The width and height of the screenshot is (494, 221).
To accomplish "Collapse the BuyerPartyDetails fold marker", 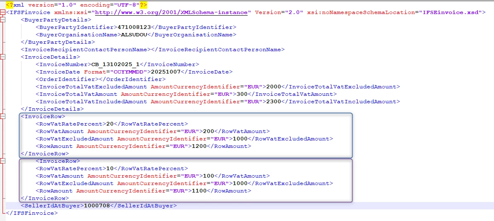I will [3, 20].
